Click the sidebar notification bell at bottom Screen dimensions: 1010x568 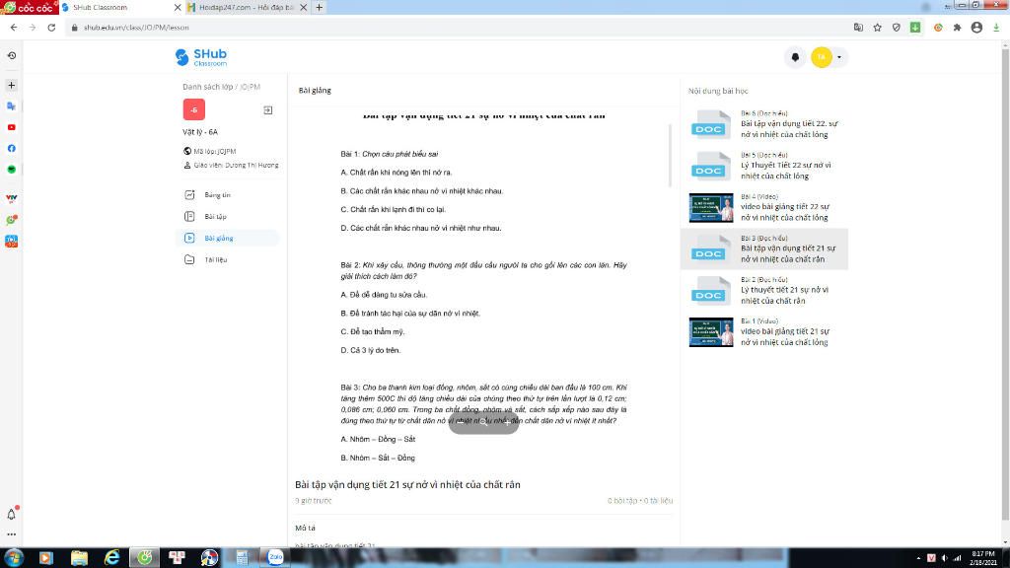(x=12, y=514)
